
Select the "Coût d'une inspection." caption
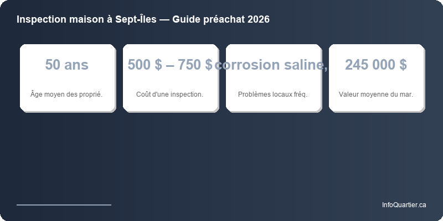[x=169, y=94]
